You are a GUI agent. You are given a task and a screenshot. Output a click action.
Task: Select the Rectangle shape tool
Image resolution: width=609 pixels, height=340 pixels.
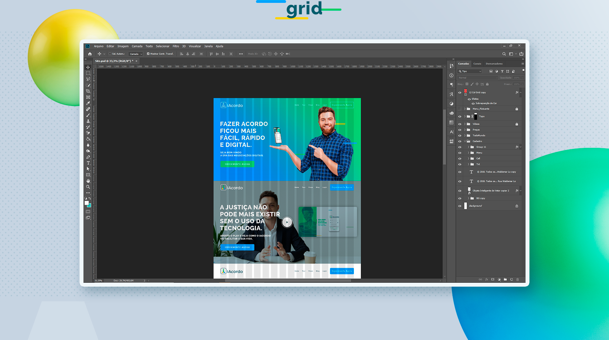tap(88, 175)
